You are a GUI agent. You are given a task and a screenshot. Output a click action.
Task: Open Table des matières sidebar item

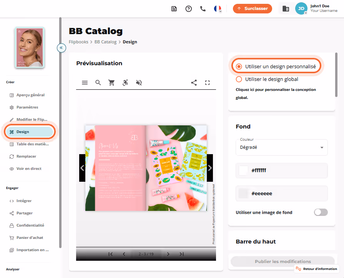pyautogui.click(x=30, y=144)
